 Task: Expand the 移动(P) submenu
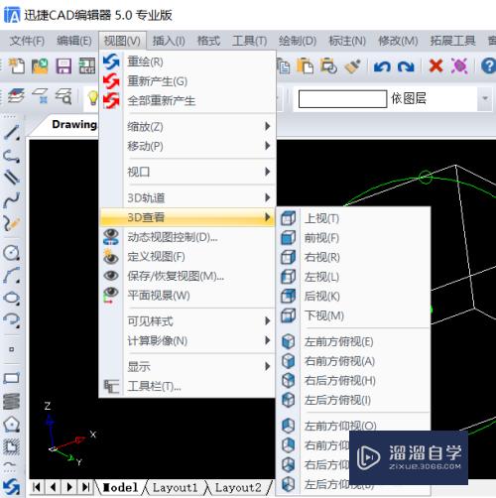click(x=187, y=146)
